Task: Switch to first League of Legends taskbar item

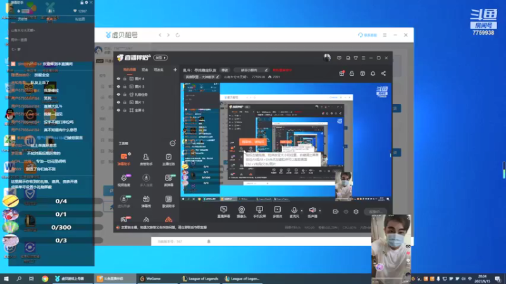Action: pos(200,278)
